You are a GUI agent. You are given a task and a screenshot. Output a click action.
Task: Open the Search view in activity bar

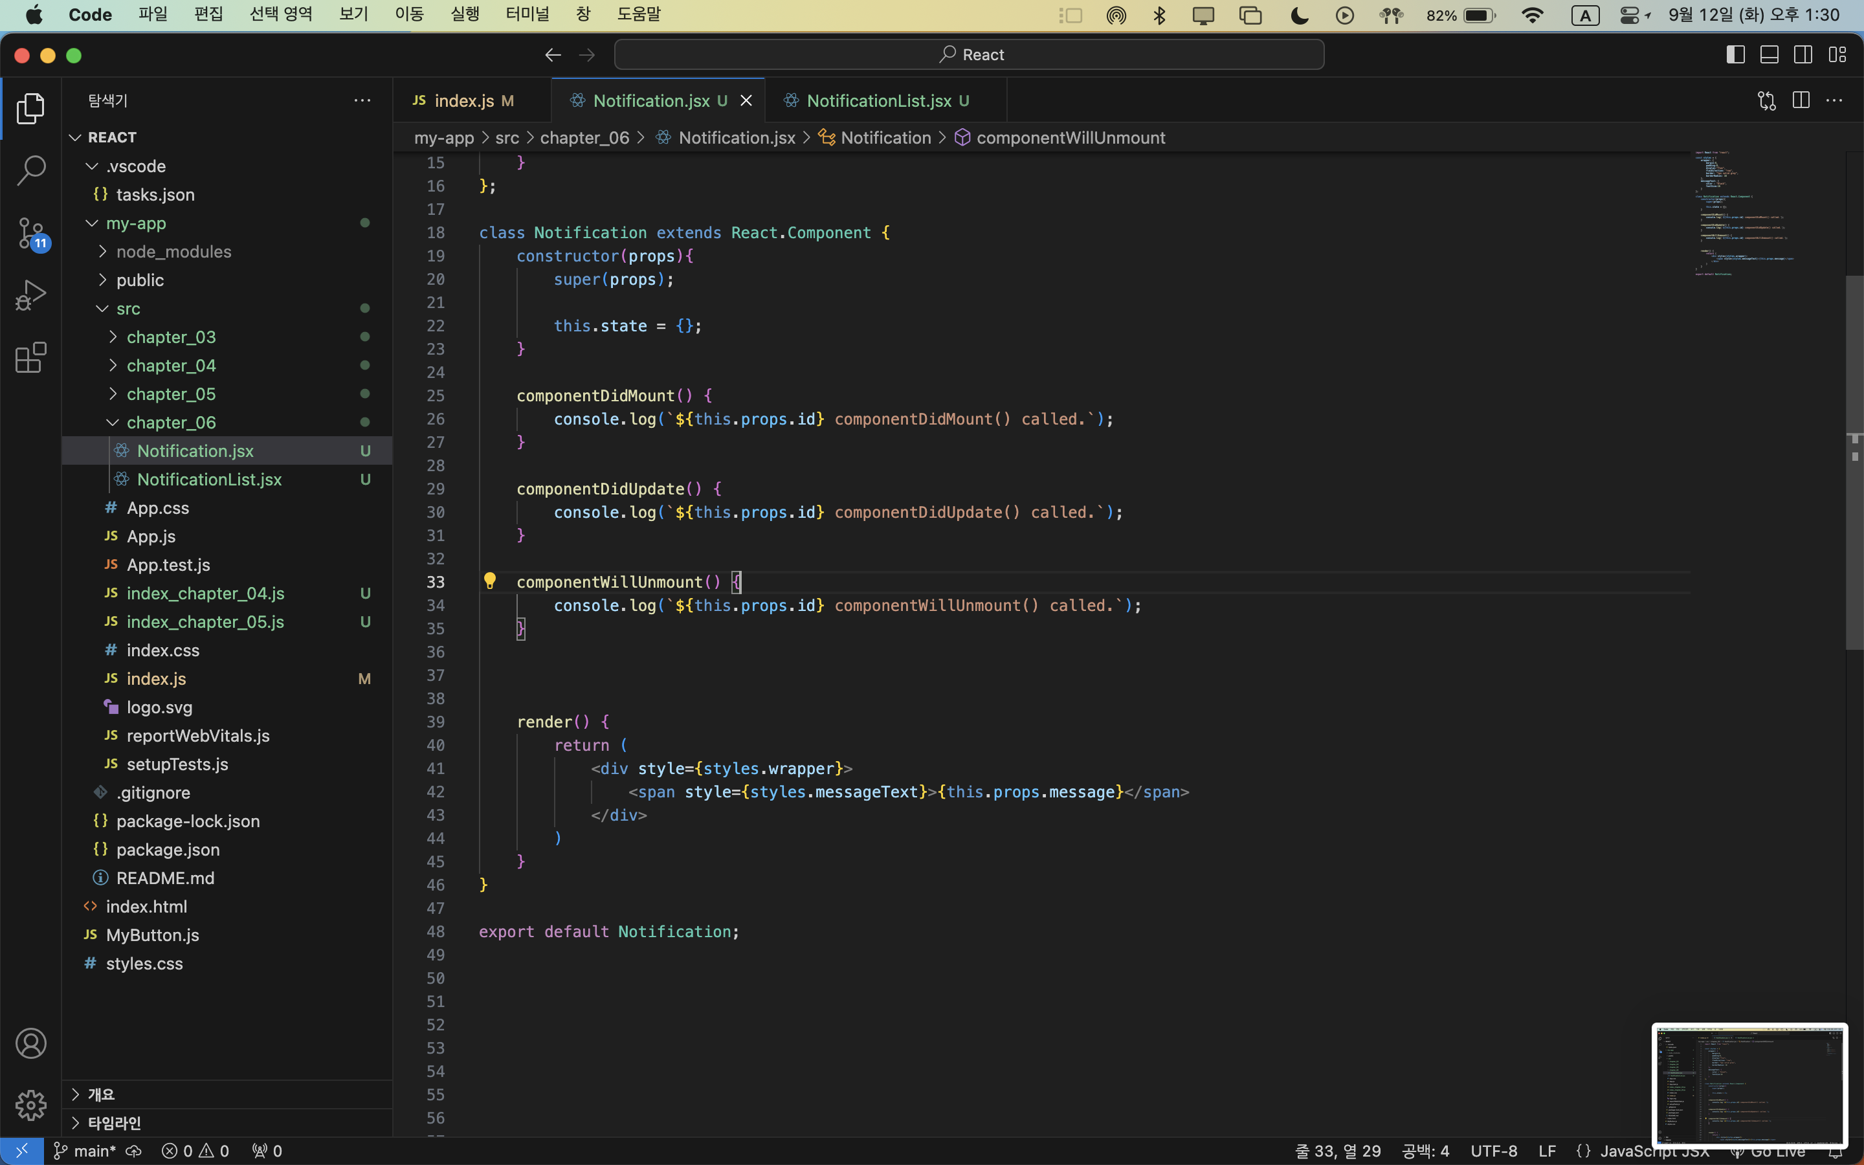(x=31, y=170)
